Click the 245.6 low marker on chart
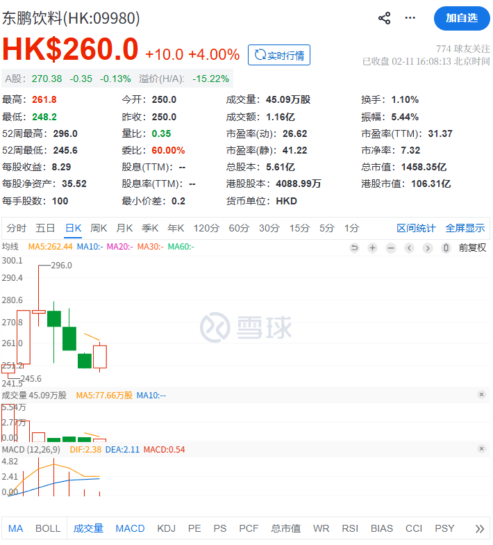Viewport: 493px width, 545px height. coord(31,378)
